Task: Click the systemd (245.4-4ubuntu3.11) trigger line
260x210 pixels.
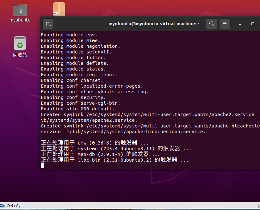Action: coord(116,148)
